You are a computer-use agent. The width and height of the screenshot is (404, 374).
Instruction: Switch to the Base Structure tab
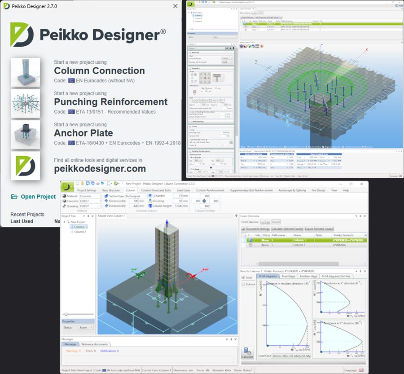coord(111,190)
